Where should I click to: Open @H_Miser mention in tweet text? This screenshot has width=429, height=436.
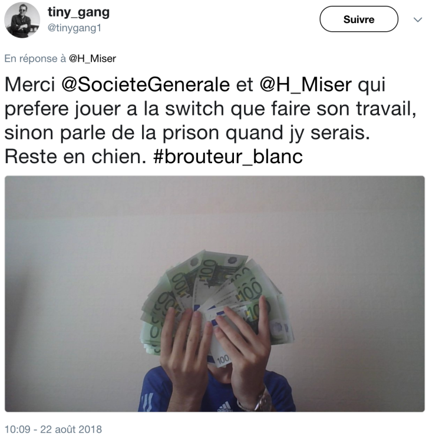coord(306,84)
